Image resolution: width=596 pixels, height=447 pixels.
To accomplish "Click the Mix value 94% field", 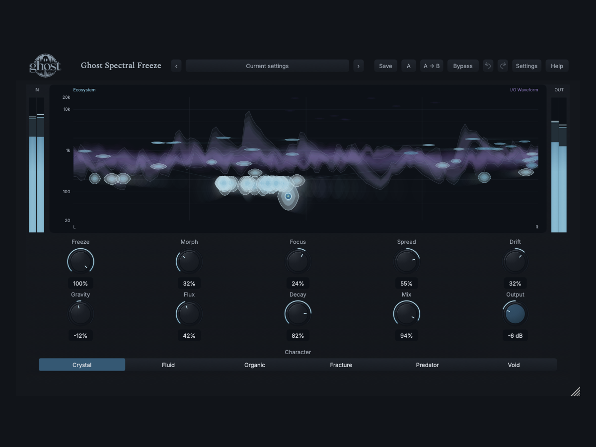I will (x=406, y=336).
